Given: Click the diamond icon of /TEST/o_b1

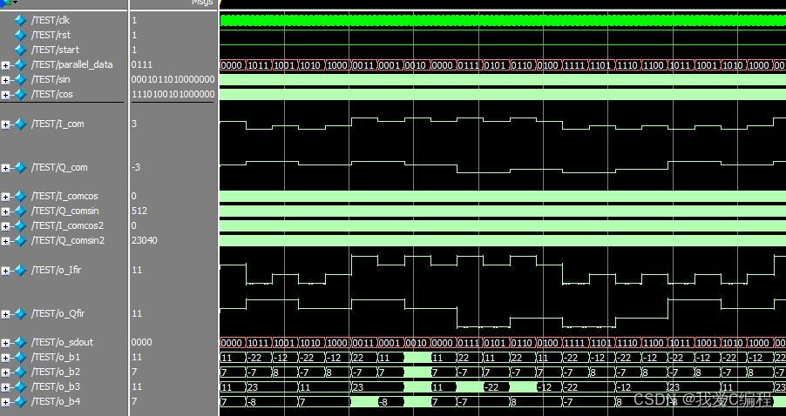Looking at the screenshot, I should point(20,358).
